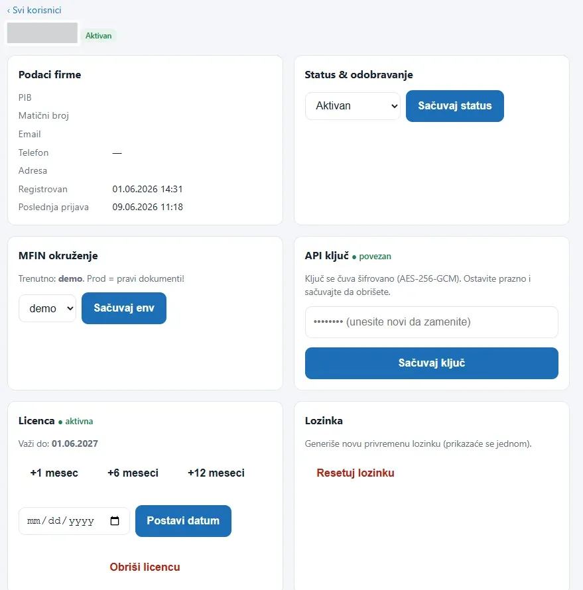Open the demo environment dropdown
The width and height of the screenshot is (583, 590).
click(x=48, y=308)
